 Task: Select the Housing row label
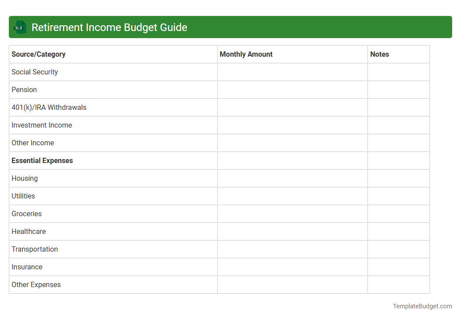(x=24, y=178)
